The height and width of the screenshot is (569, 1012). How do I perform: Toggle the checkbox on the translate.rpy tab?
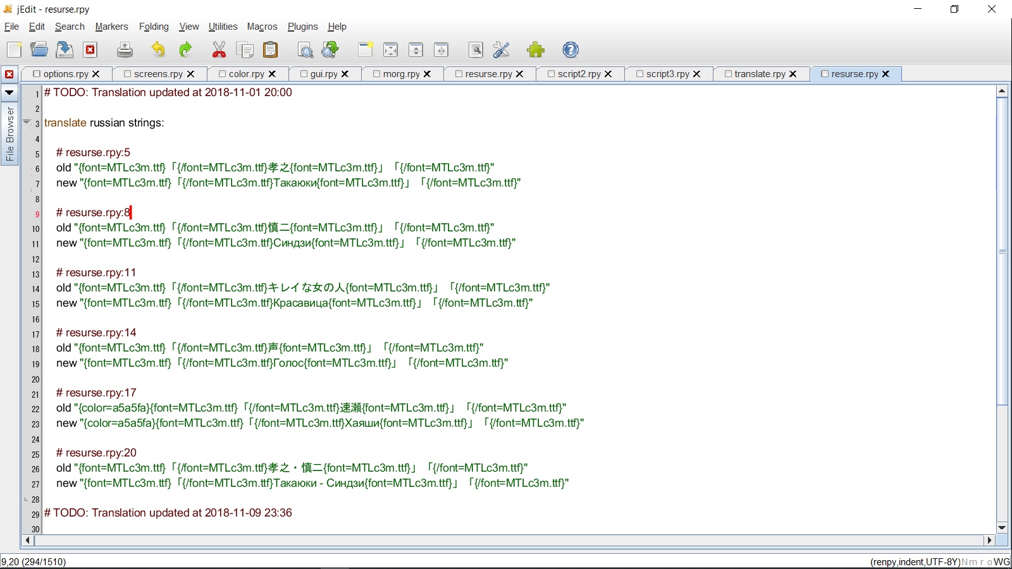pyautogui.click(x=728, y=74)
